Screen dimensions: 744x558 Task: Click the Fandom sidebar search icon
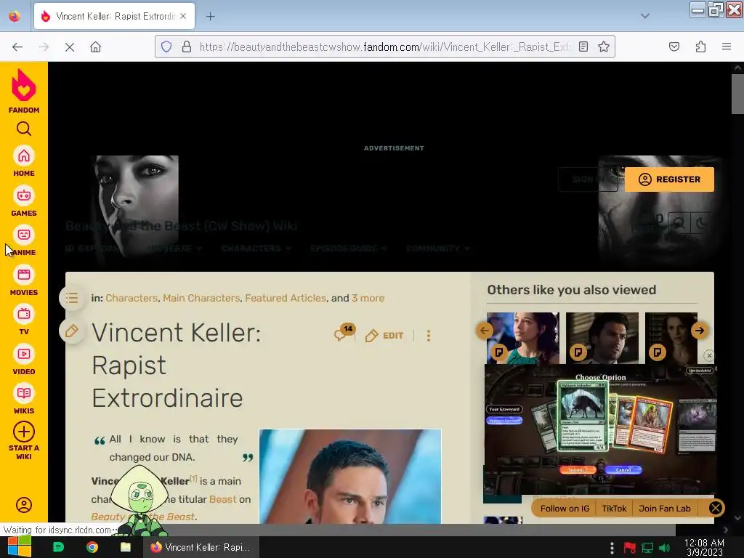tap(24, 129)
